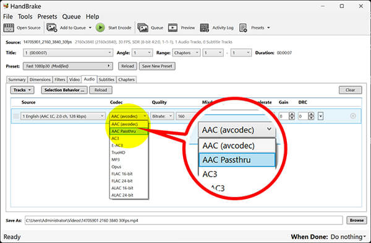Adjust the Gain spinner arrows
The width and height of the screenshot is (371, 243).
coord(292,117)
